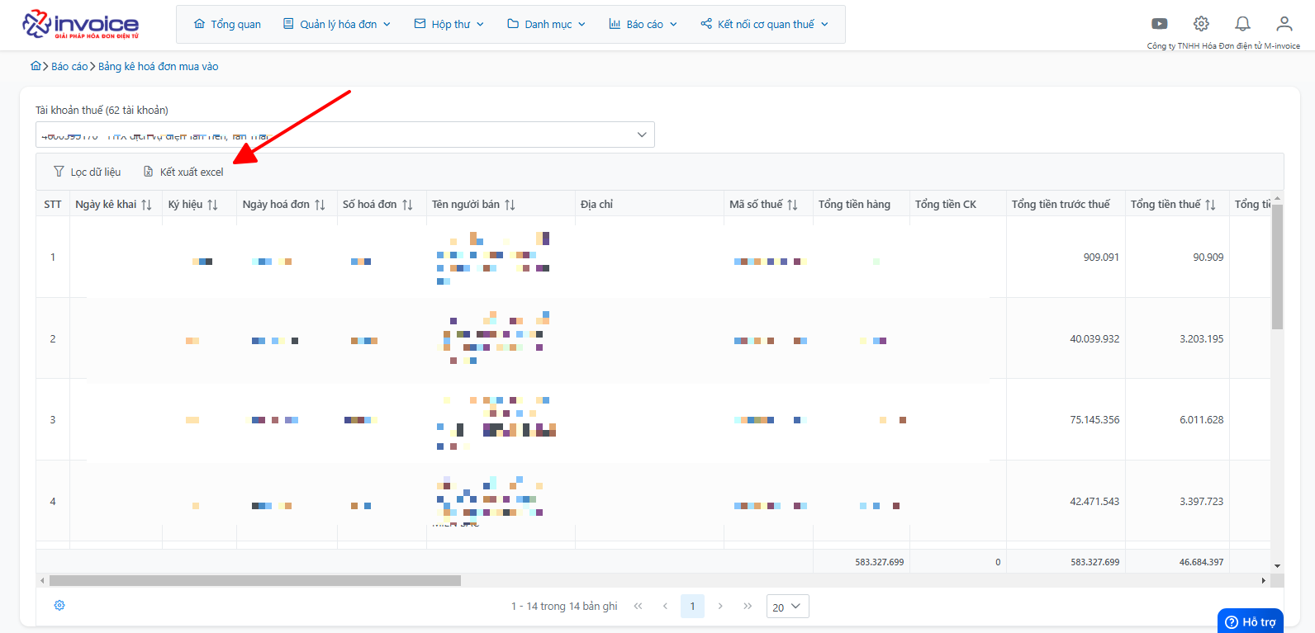
Task: Sort by Ngày kê khai column
Action: pyautogui.click(x=146, y=205)
